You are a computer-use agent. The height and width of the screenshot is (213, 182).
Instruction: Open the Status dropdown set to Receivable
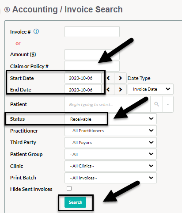coord(110,119)
